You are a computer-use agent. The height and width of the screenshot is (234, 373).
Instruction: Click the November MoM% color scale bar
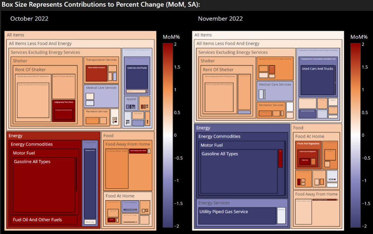tap(355, 135)
